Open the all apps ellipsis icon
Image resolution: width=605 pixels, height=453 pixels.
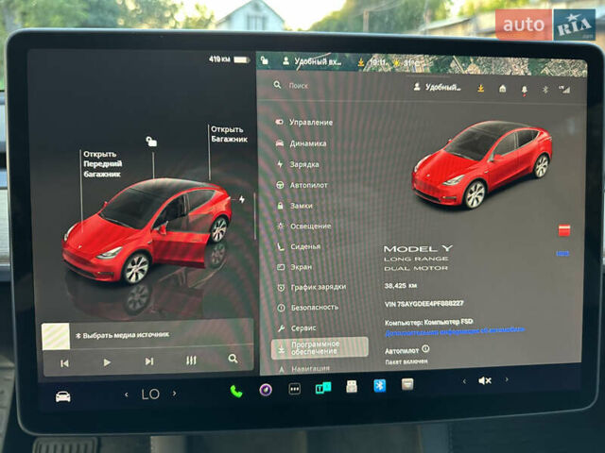pos(294,389)
